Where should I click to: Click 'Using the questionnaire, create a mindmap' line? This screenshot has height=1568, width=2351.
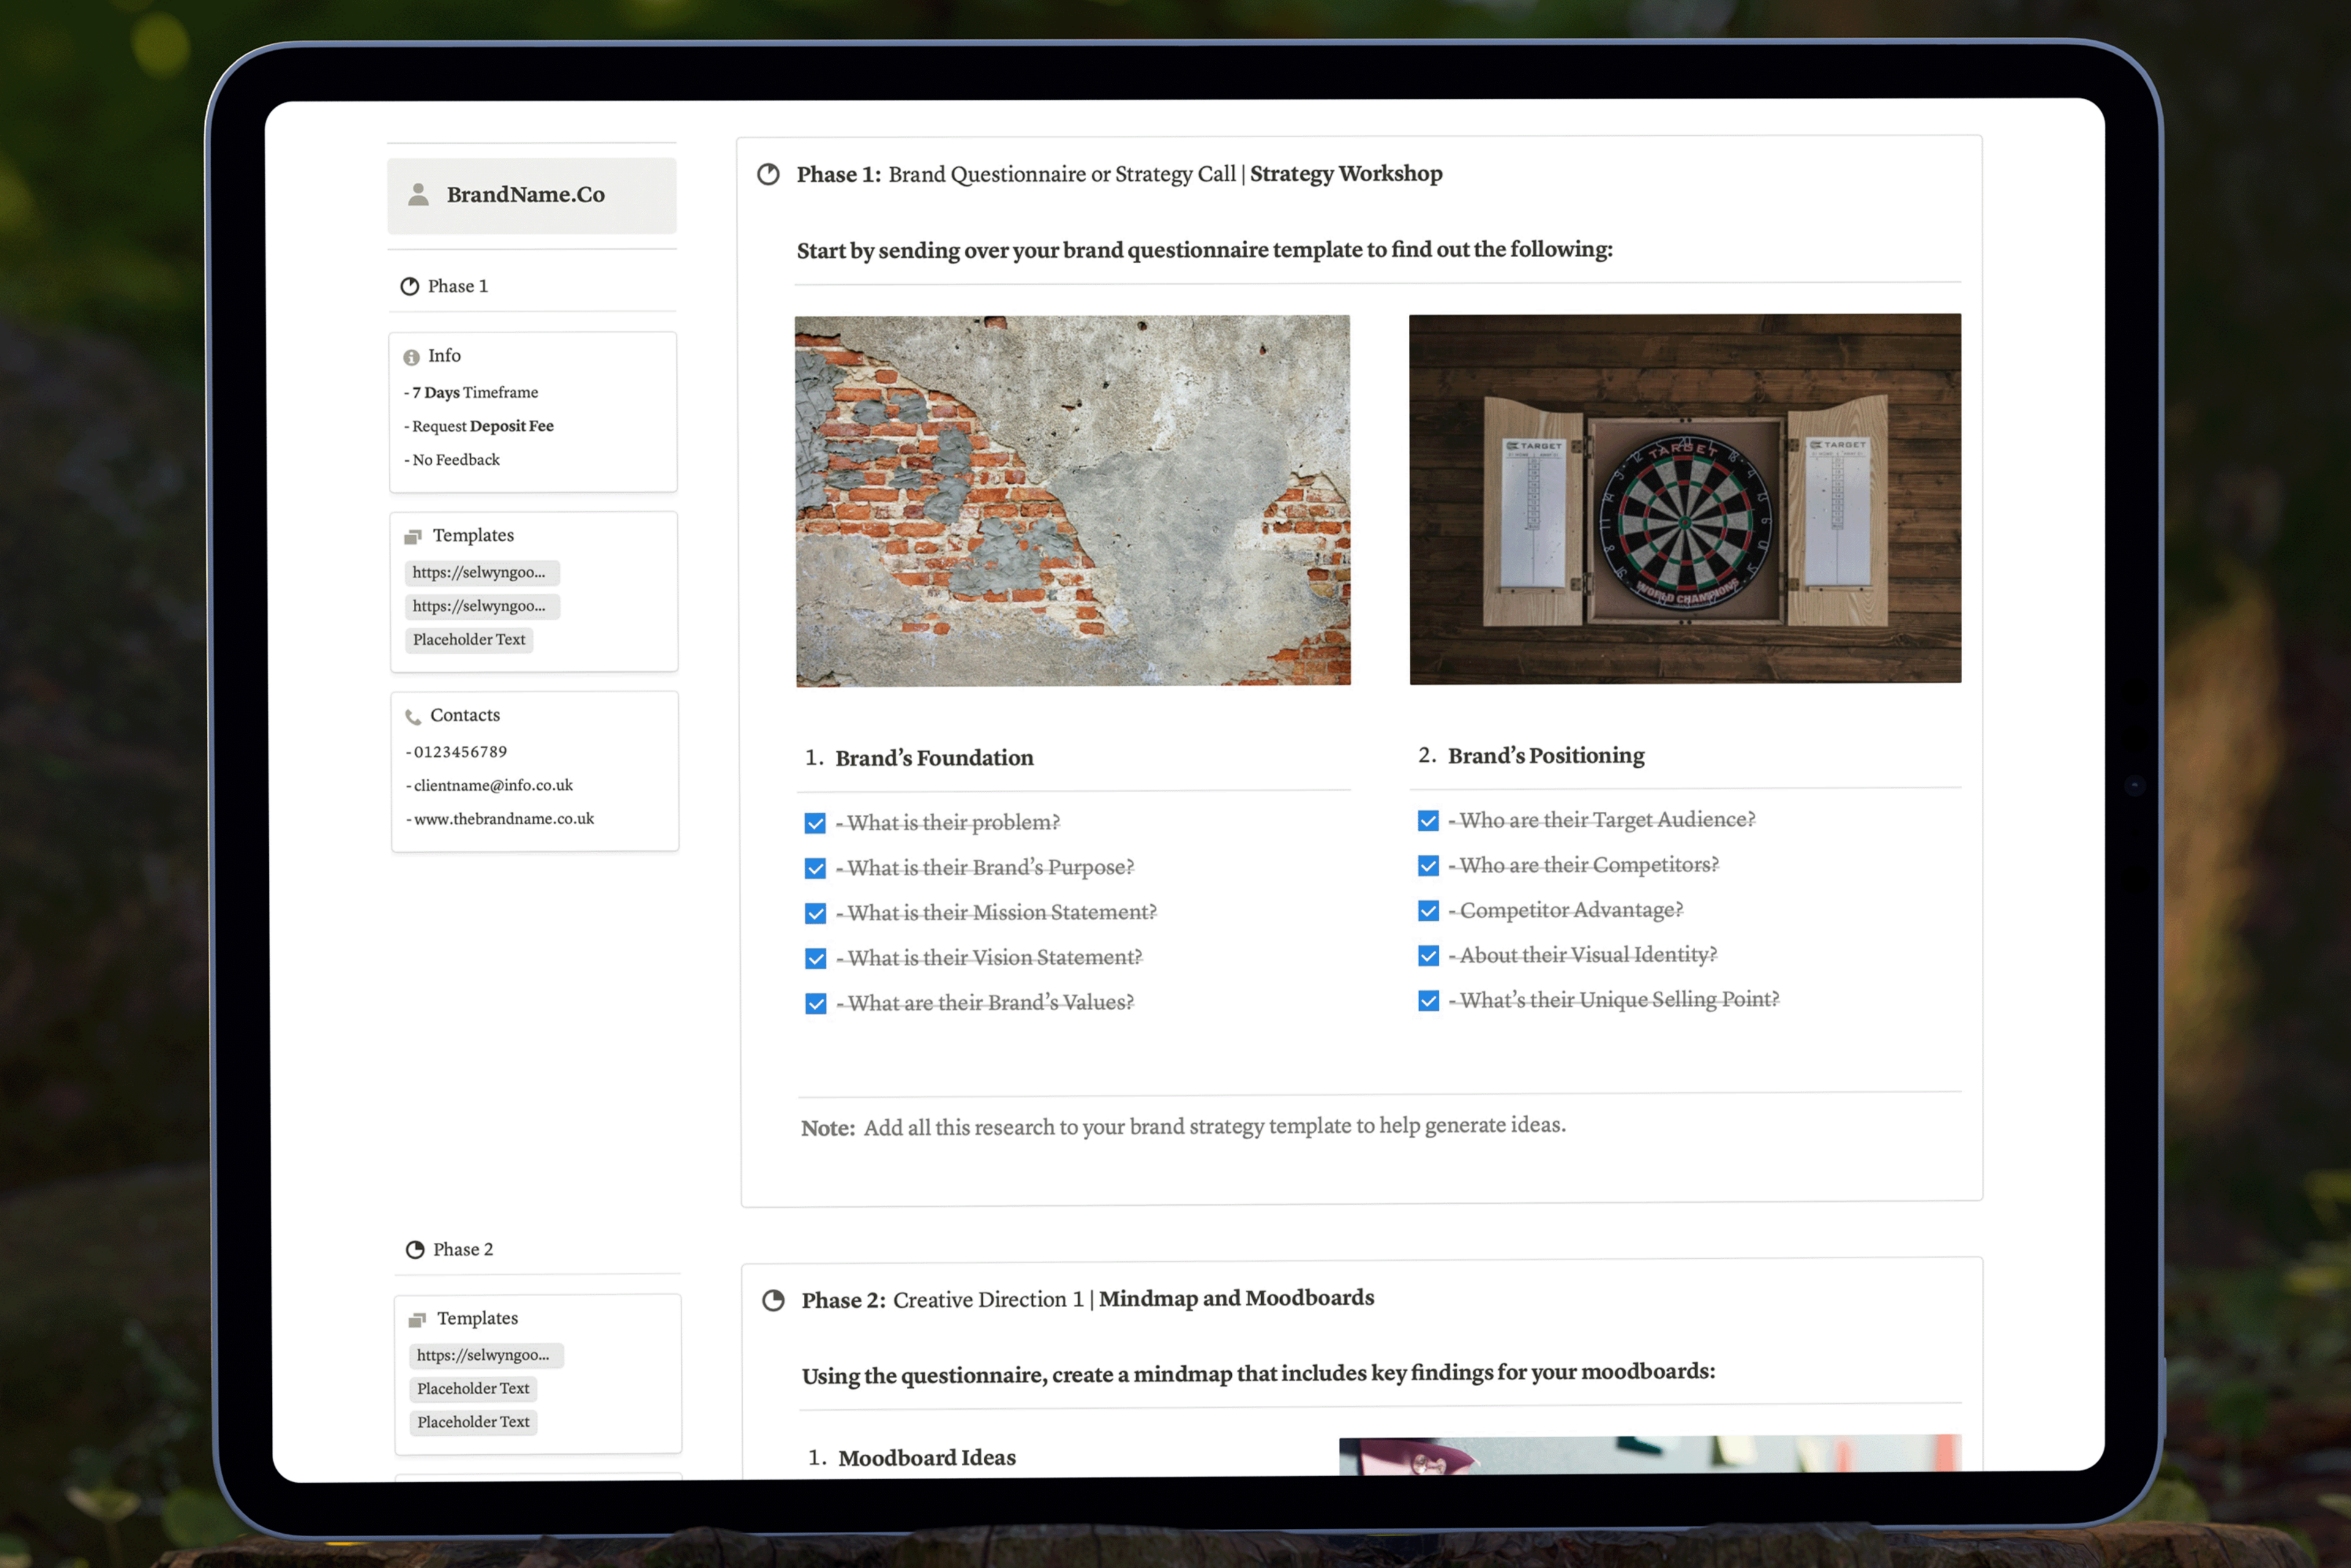(1258, 1373)
